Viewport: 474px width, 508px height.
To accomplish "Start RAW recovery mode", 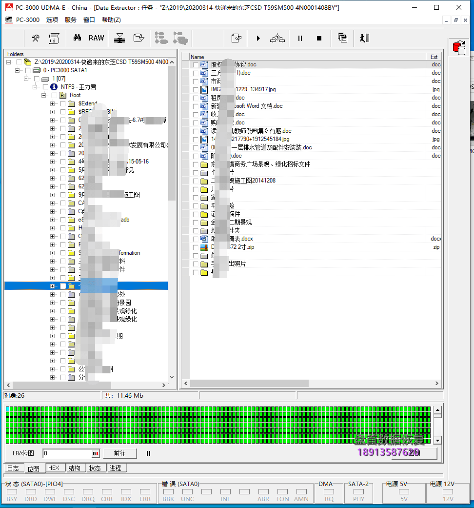I will pyautogui.click(x=96, y=38).
